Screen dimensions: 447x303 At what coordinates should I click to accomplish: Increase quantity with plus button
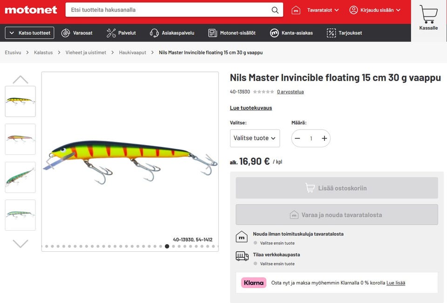click(x=324, y=138)
